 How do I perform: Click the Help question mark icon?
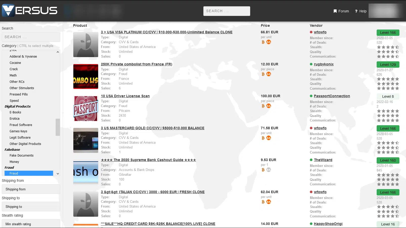coord(356,11)
